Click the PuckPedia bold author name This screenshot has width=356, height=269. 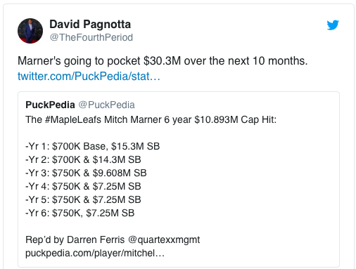50,105
